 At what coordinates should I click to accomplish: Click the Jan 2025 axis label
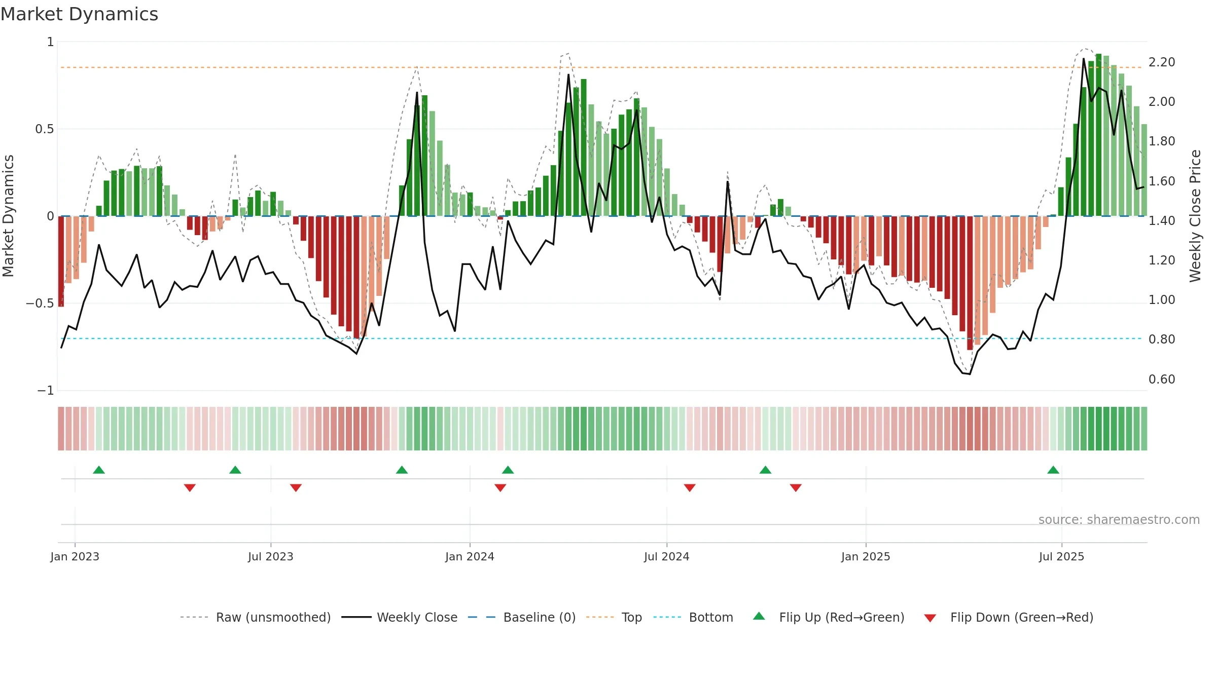(866, 556)
